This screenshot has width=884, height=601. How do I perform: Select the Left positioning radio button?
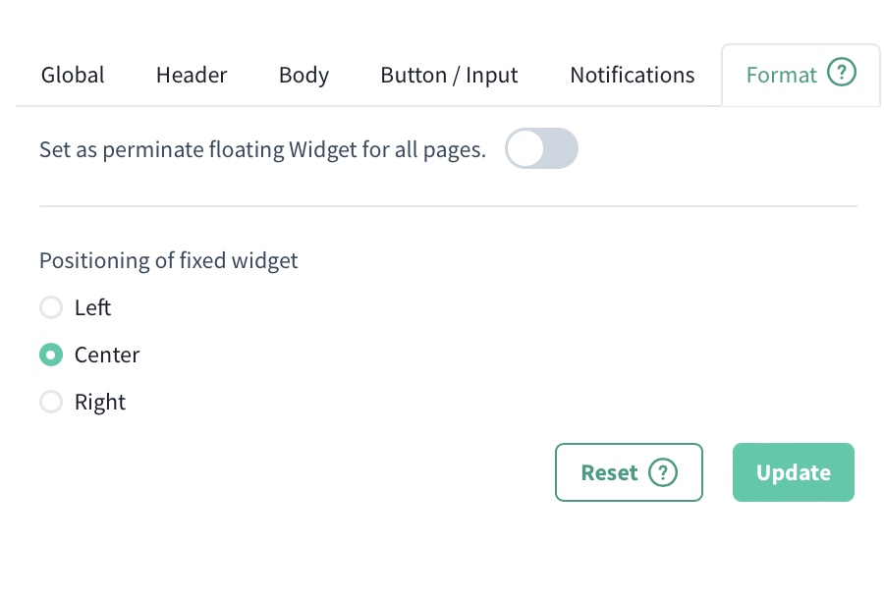[51, 307]
